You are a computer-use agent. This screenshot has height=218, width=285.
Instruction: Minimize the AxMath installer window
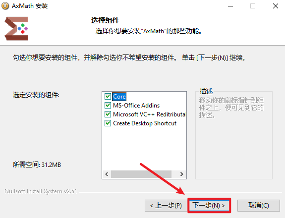coord(230,6)
